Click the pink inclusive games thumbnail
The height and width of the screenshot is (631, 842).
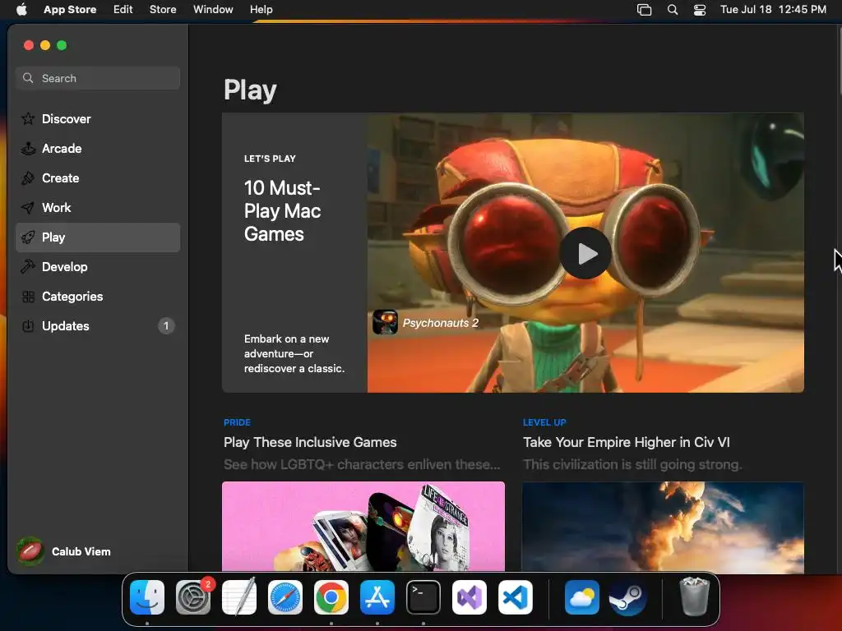[363, 527]
